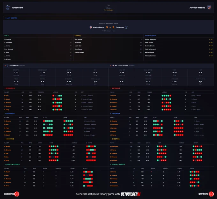
Task: Click D. Solanke in the Last Meeting goals list
Action: pos(7,59)
